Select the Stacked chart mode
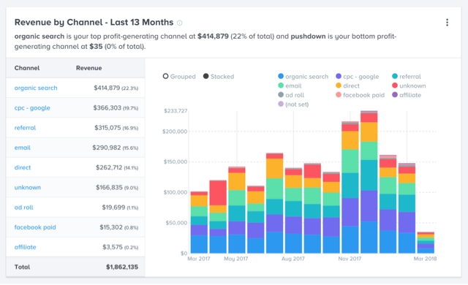The width and height of the screenshot is (468, 285). [206, 76]
